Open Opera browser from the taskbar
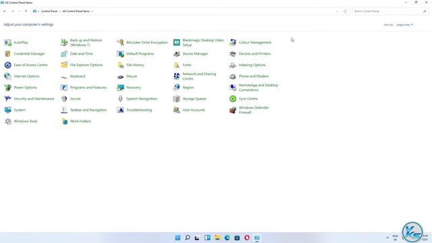The image size is (432, 243). coord(247,238)
